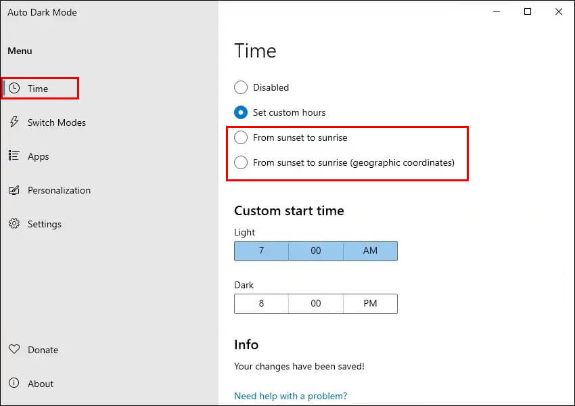This screenshot has height=406, width=575.
Task: Change Light start minutes 00
Action: click(x=316, y=251)
